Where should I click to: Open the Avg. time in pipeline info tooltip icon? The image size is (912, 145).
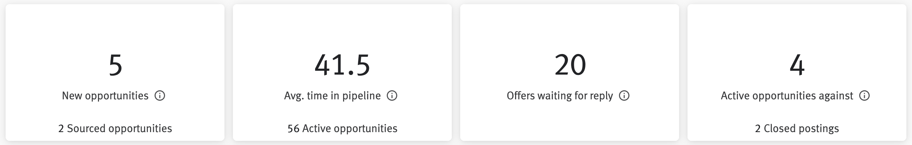coord(392,96)
